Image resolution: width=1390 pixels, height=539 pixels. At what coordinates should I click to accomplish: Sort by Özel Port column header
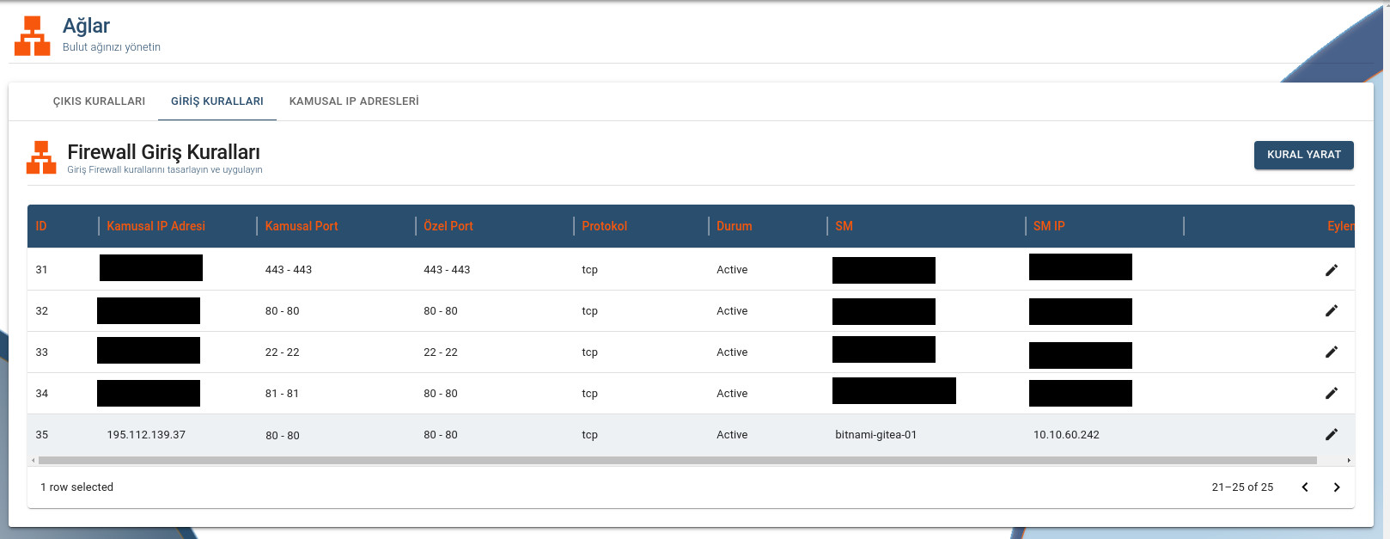448,226
